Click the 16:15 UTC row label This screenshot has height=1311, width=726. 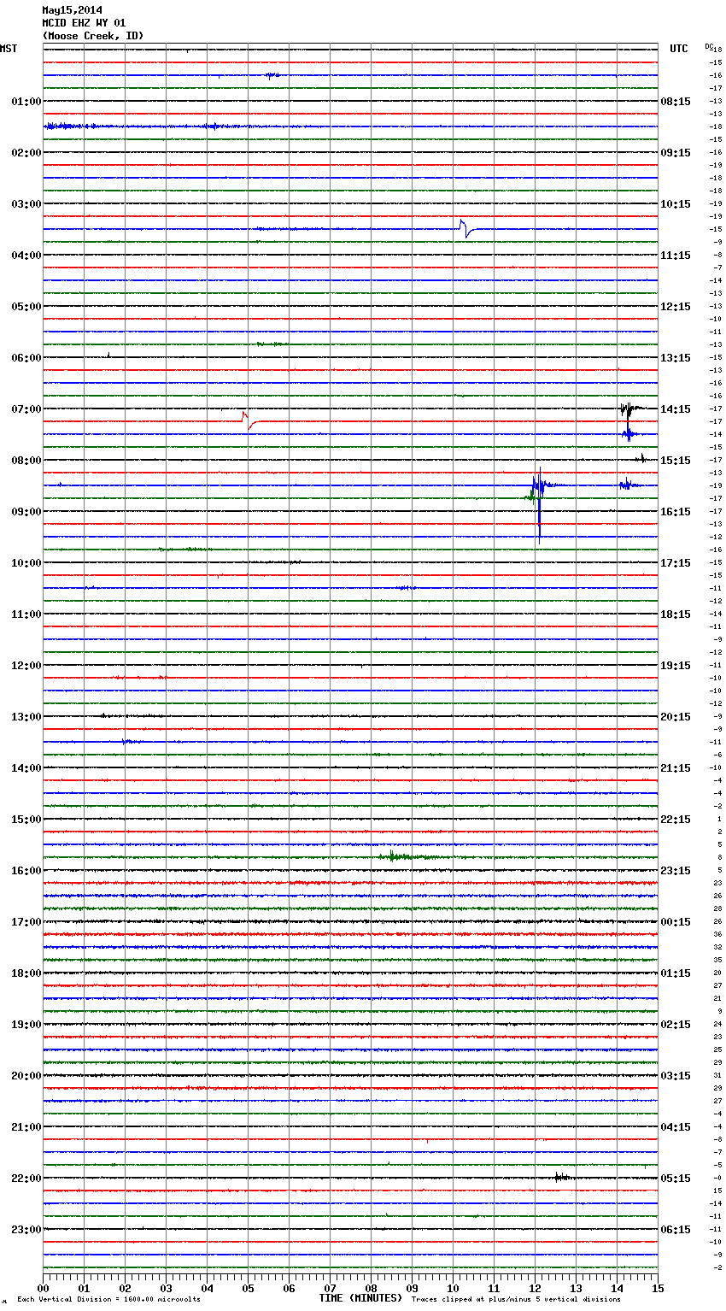click(676, 512)
